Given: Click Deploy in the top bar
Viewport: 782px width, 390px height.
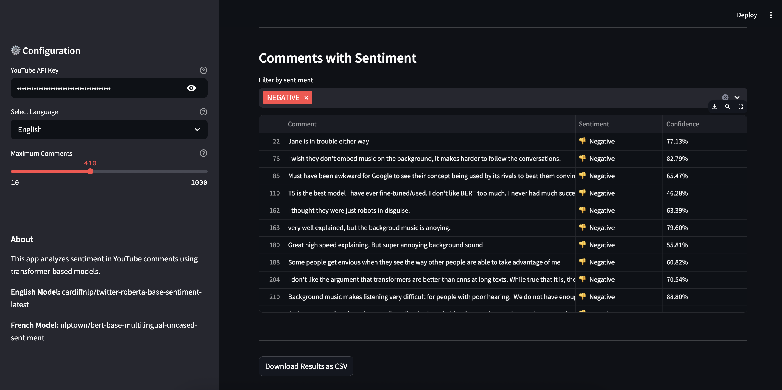Looking at the screenshot, I should [747, 15].
